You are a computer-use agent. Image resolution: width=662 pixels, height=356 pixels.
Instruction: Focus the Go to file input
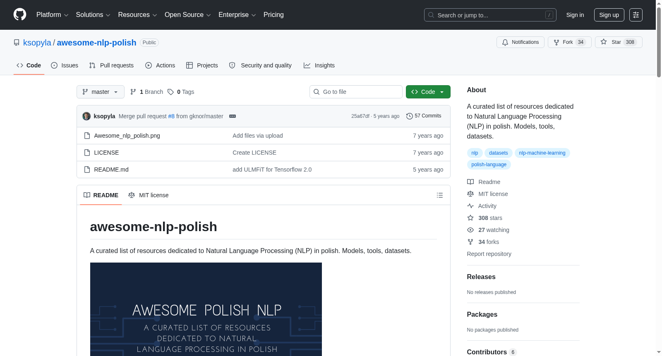point(356,92)
